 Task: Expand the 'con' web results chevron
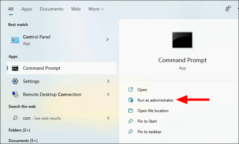[108, 118]
